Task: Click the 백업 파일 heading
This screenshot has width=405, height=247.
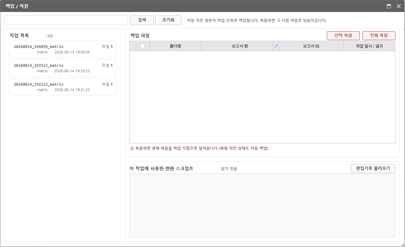Action: [140, 36]
